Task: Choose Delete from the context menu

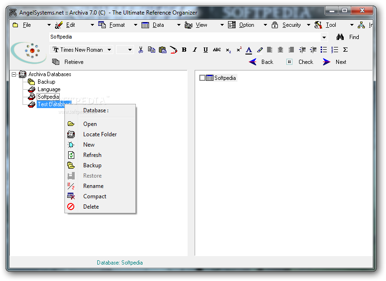Action: (x=101, y=207)
